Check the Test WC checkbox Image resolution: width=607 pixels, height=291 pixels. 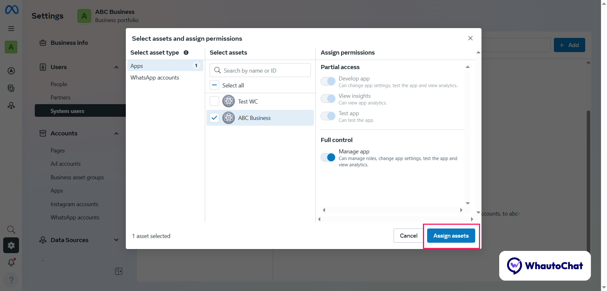214,101
